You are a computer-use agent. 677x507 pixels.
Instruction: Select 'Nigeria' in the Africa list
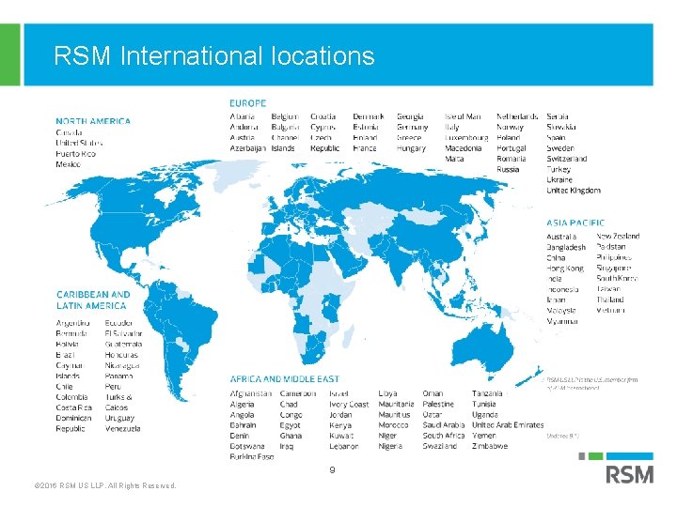(390, 447)
